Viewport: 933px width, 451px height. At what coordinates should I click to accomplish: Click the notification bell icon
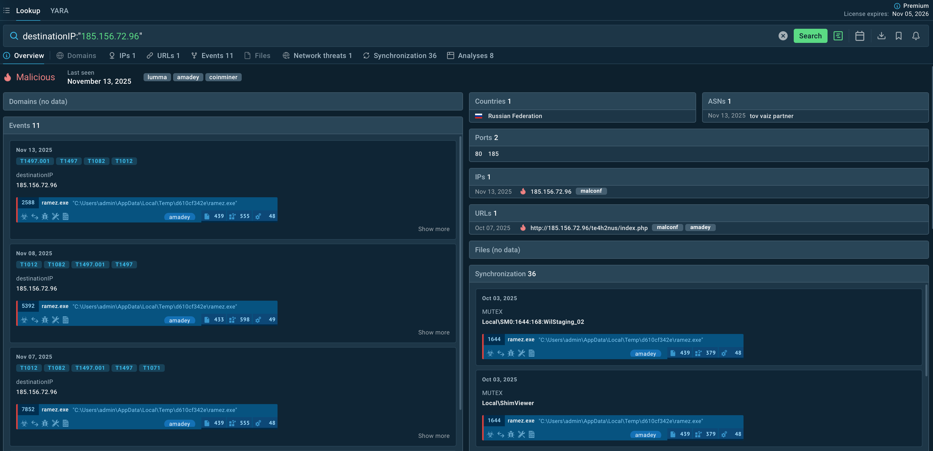coord(916,36)
